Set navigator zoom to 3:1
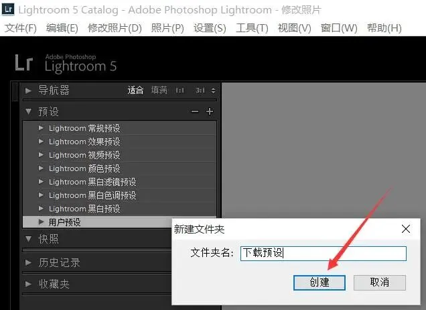The image size is (426, 310). click(200, 91)
